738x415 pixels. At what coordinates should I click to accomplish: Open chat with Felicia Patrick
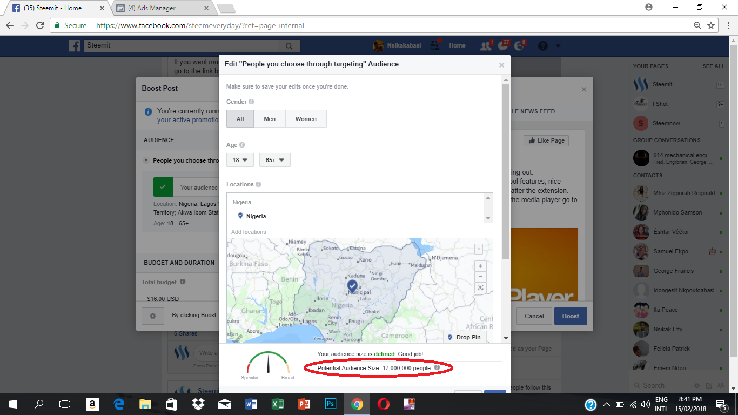click(x=679, y=349)
